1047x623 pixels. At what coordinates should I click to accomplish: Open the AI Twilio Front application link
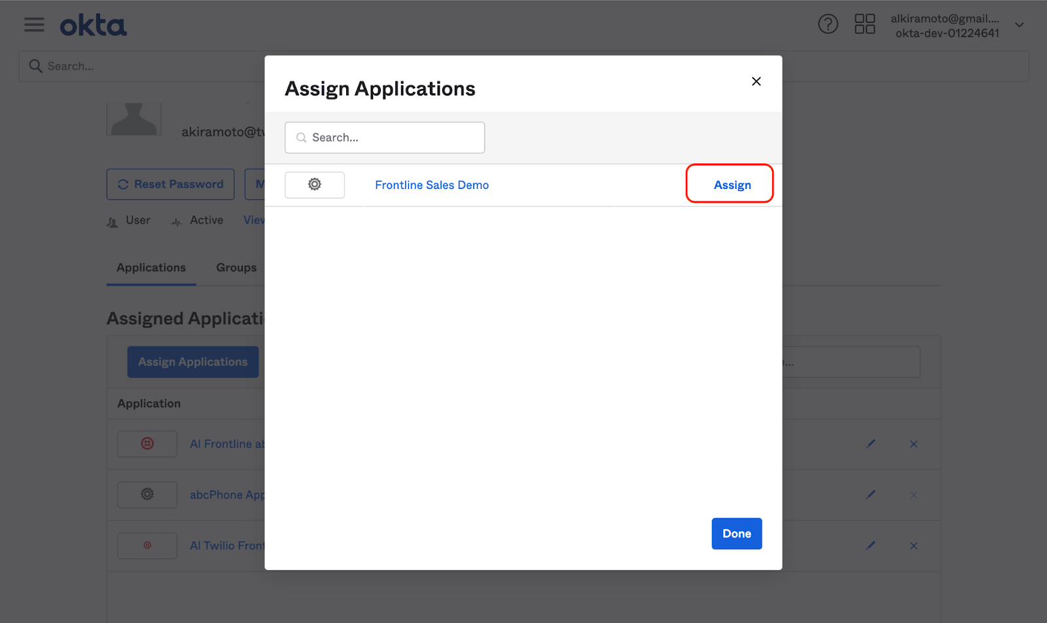[227, 546]
